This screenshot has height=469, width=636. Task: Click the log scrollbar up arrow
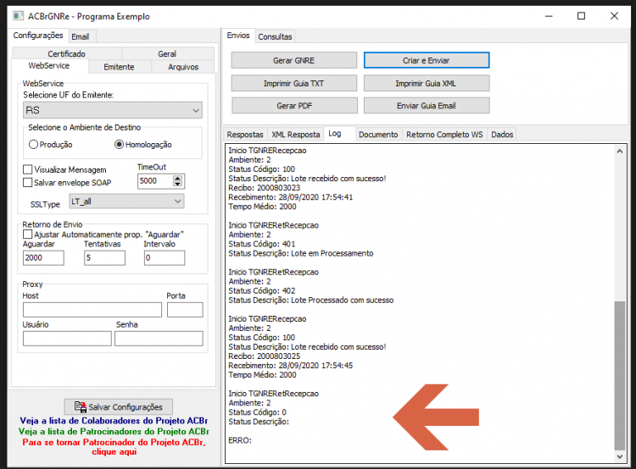coord(619,151)
